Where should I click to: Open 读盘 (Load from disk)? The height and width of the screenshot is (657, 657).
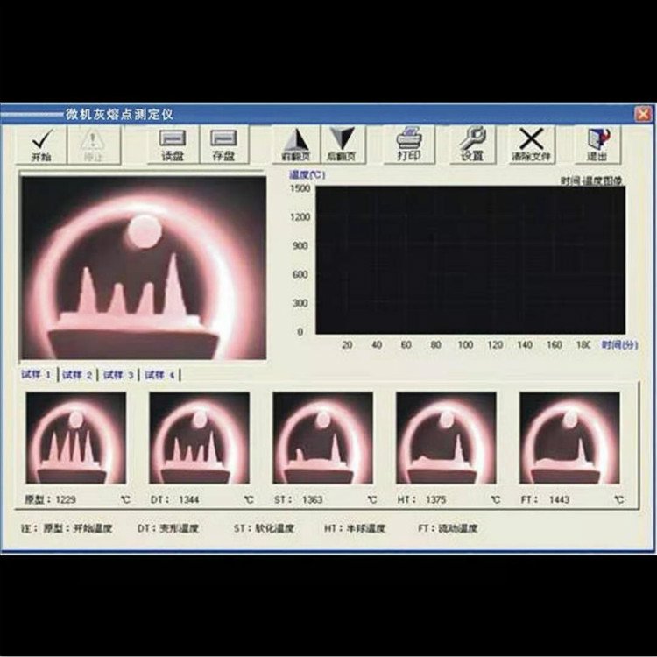(171, 144)
